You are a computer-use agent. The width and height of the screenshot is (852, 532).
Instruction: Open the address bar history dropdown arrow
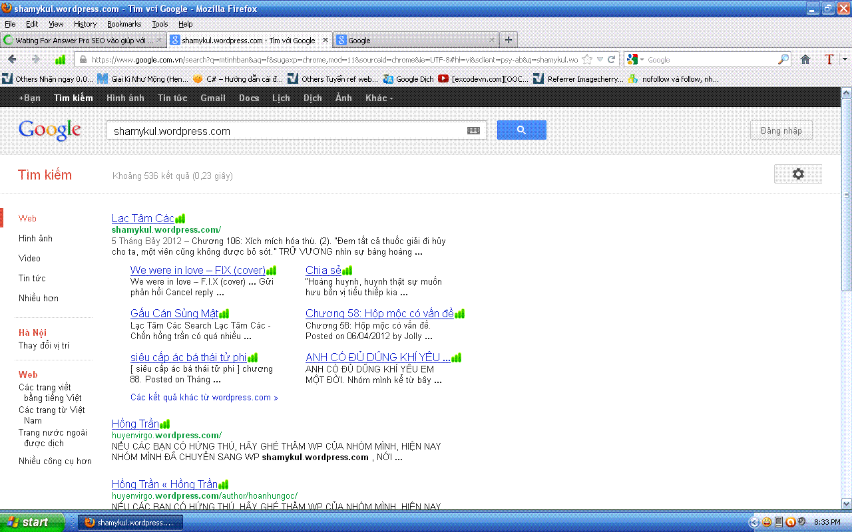[x=600, y=59]
